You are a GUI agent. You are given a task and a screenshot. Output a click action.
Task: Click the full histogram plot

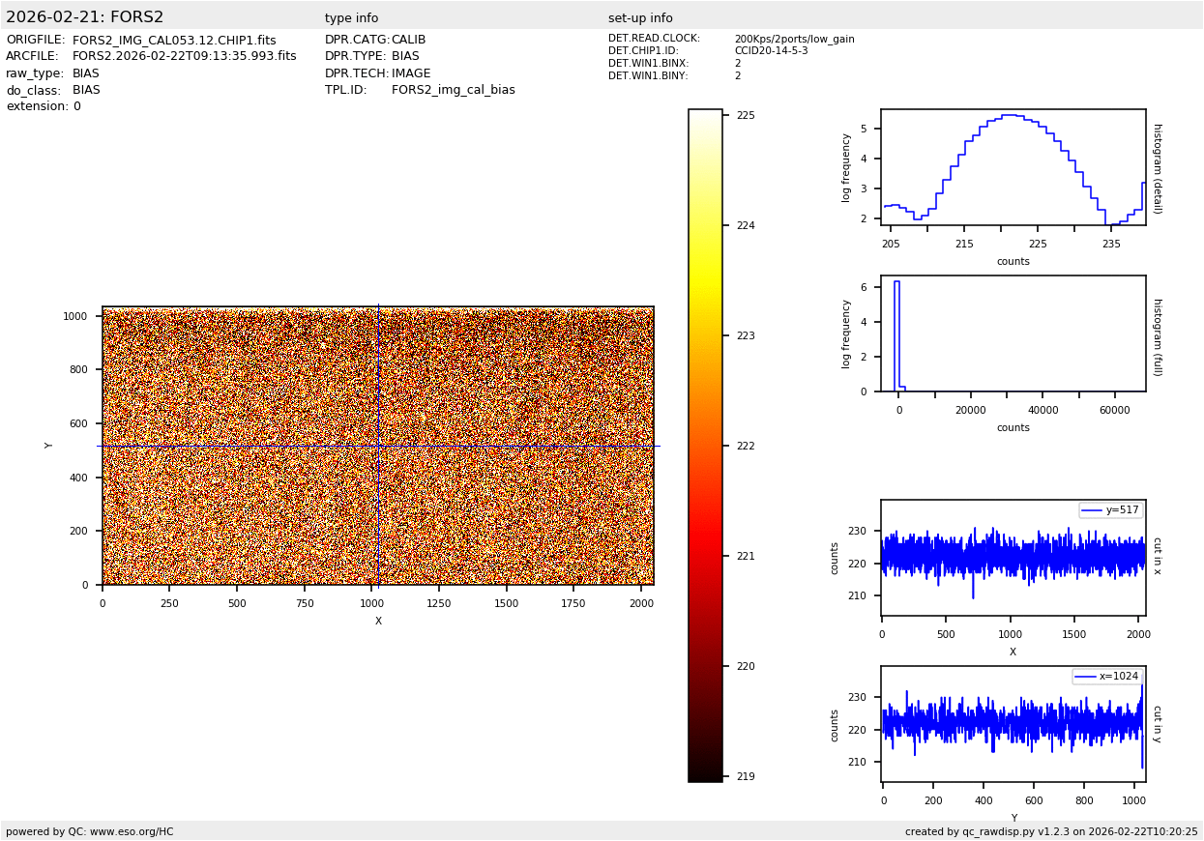click(x=1013, y=333)
